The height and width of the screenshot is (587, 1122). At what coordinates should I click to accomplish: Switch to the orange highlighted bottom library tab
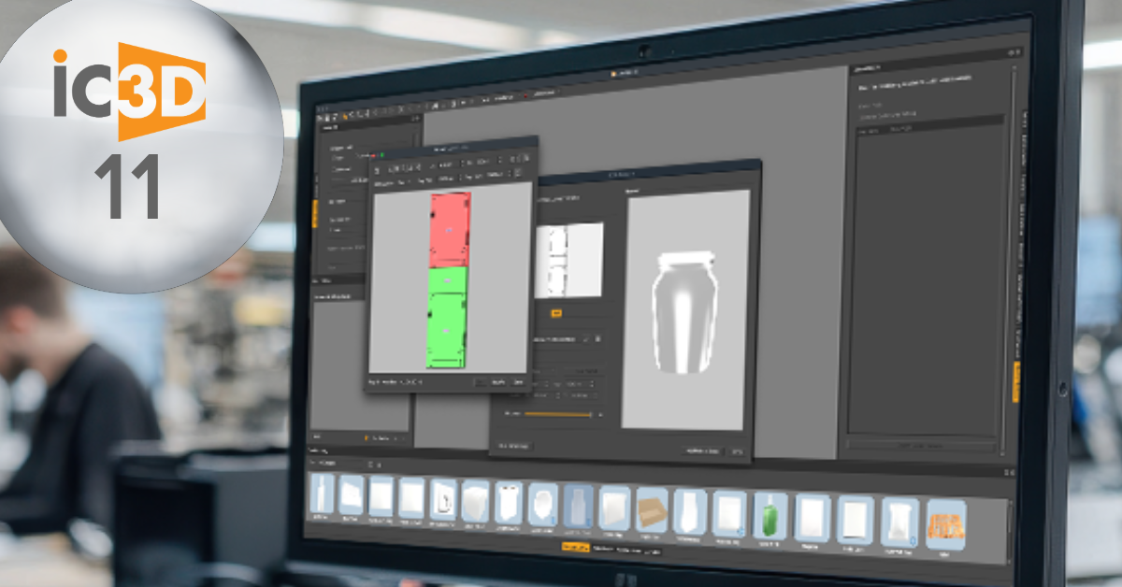(575, 549)
